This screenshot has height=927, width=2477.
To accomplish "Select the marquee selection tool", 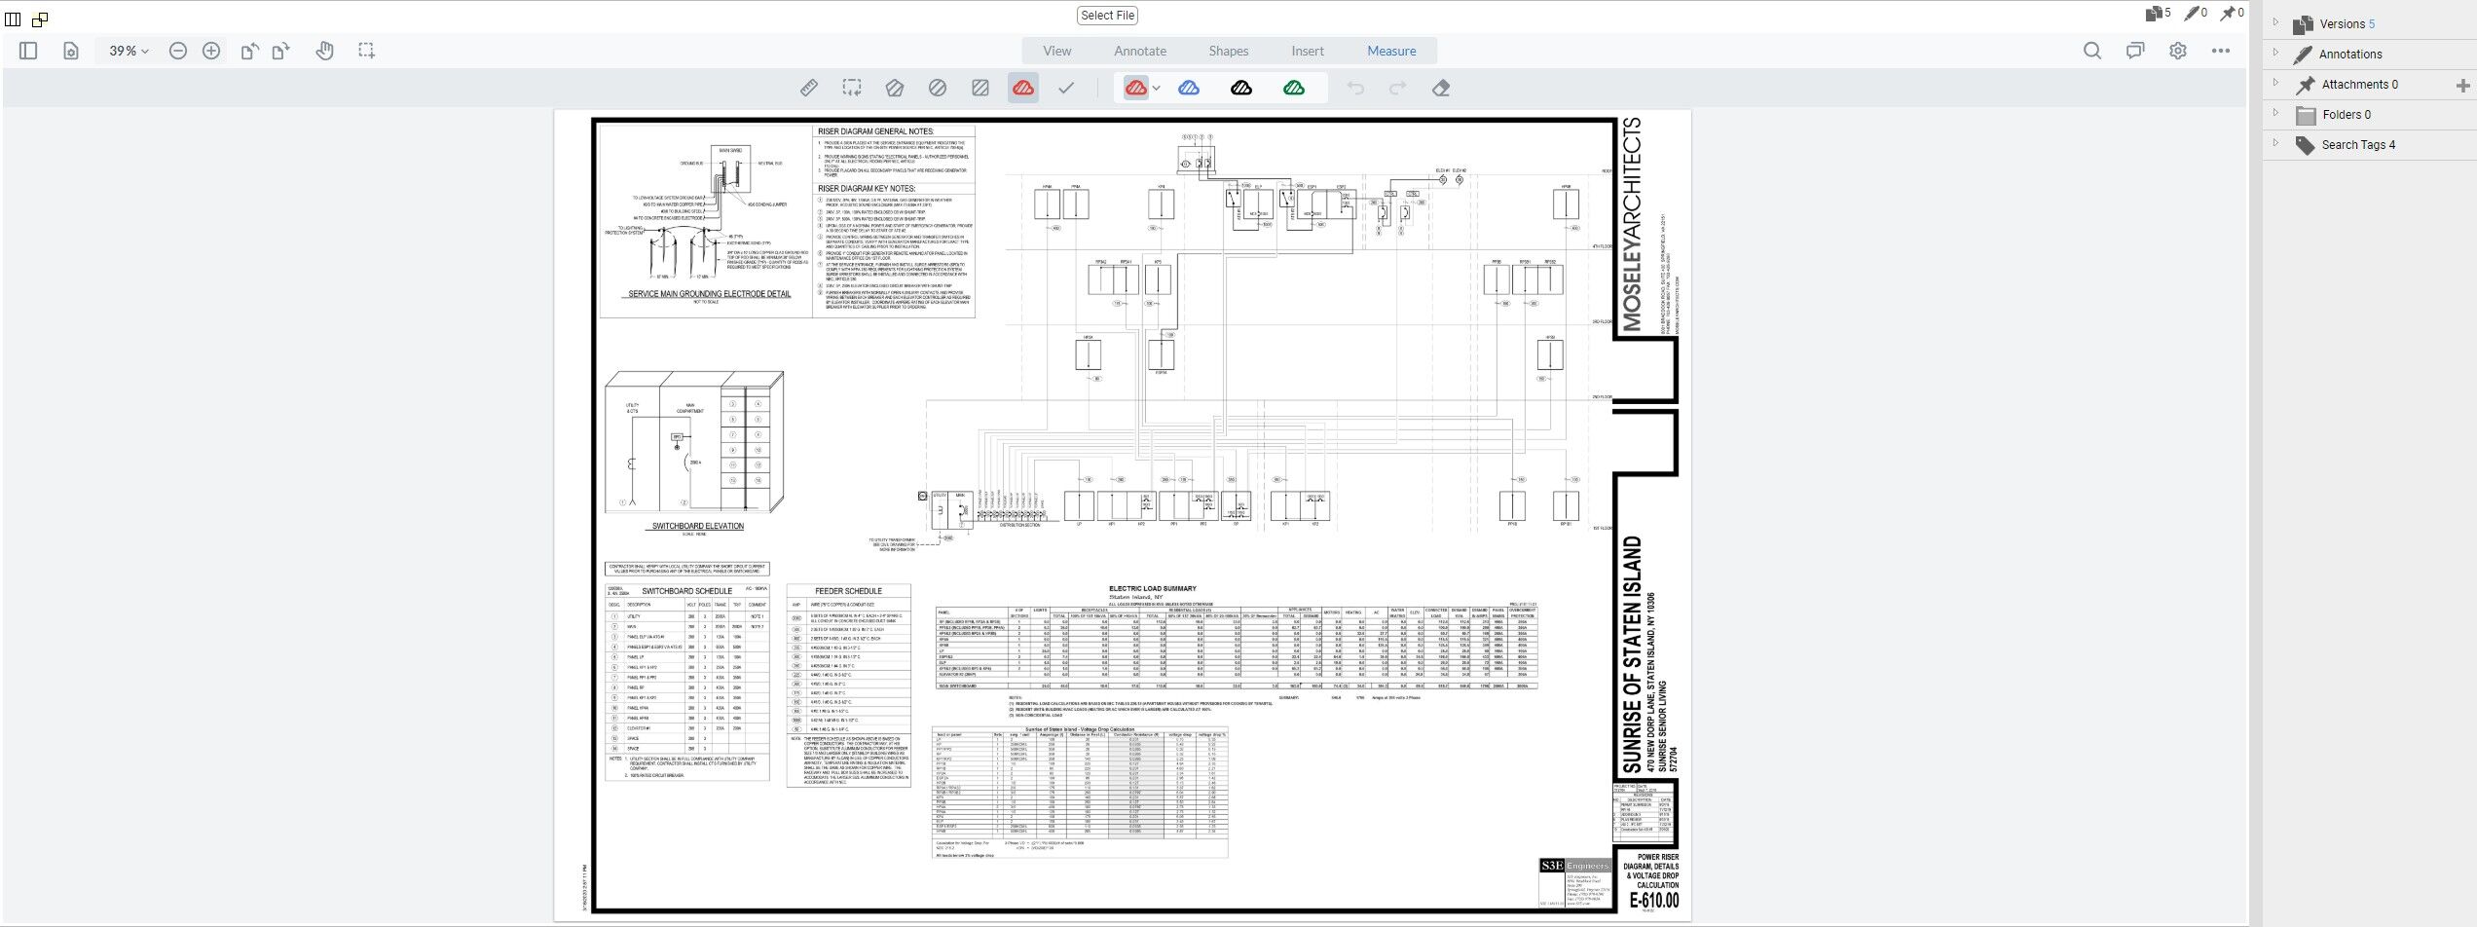I will coord(366,51).
